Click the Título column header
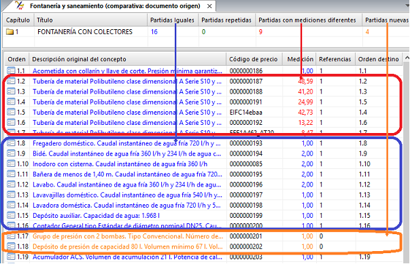Viewport: 410px width, 264px height. (90, 20)
